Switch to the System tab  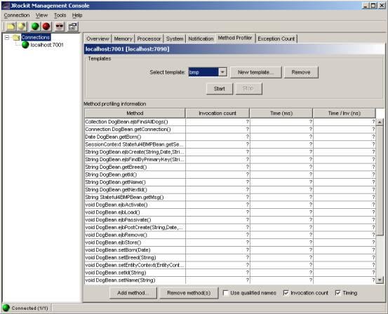coord(175,39)
